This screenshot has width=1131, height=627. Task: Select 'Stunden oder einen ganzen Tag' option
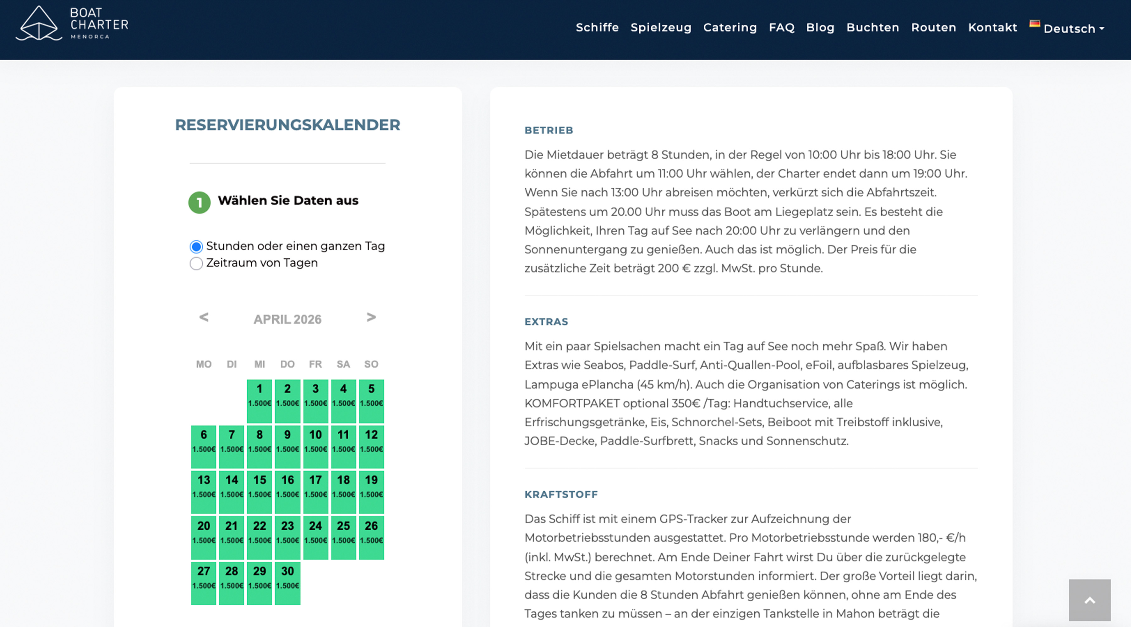(x=196, y=246)
